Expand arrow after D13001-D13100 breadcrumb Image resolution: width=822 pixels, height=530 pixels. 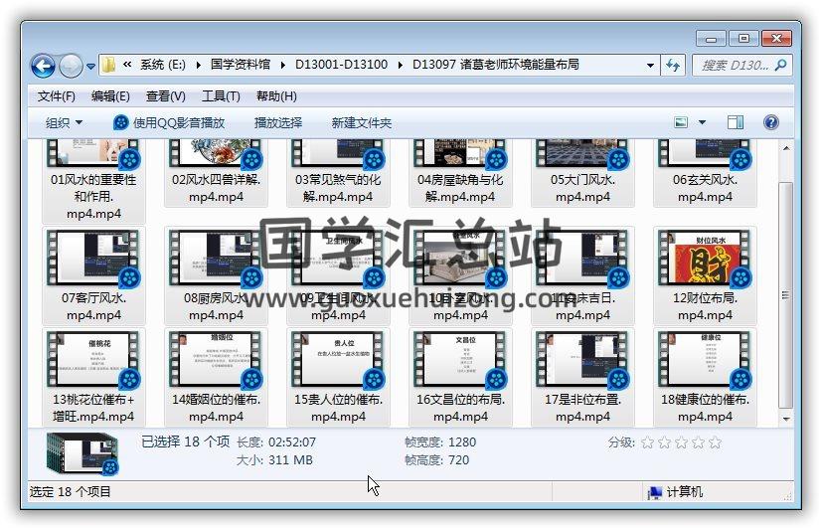[400, 65]
